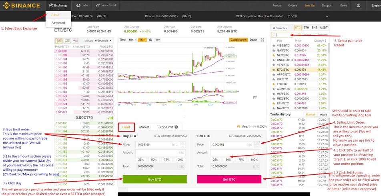Click the fee flame icon

[x=239, y=126]
